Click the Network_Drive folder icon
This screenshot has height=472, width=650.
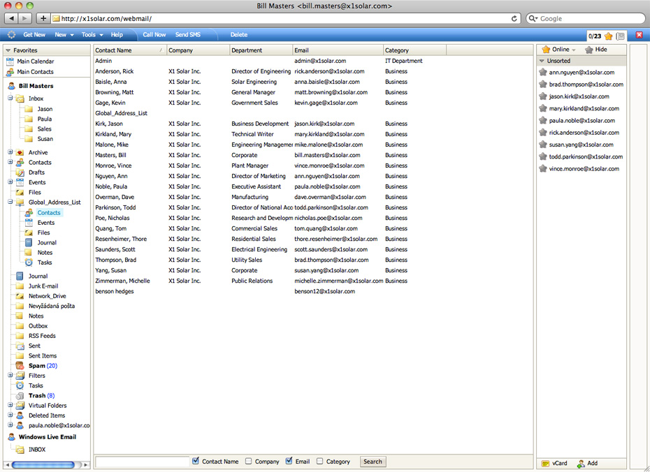[x=20, y=296]
